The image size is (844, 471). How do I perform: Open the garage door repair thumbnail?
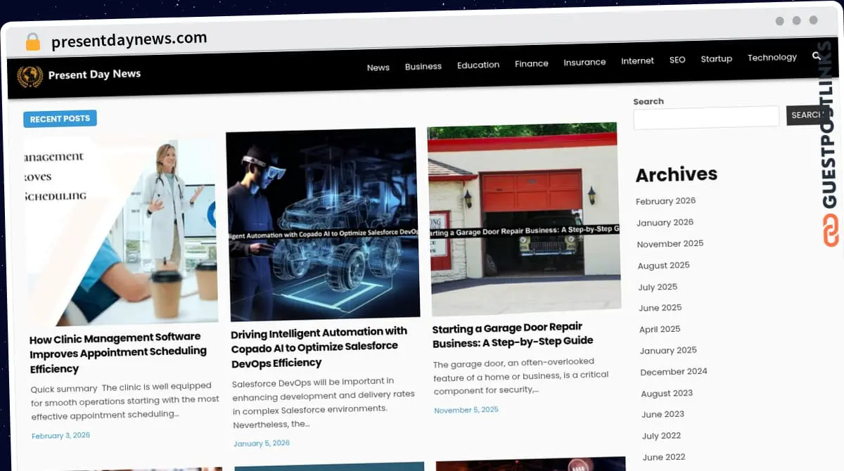[x=524, y=219]
